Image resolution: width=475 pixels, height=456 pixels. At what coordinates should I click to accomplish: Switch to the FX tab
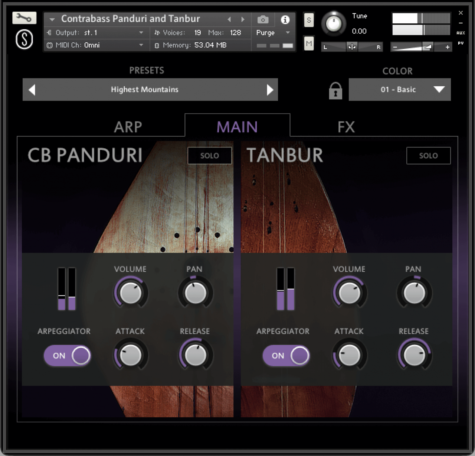347,127
